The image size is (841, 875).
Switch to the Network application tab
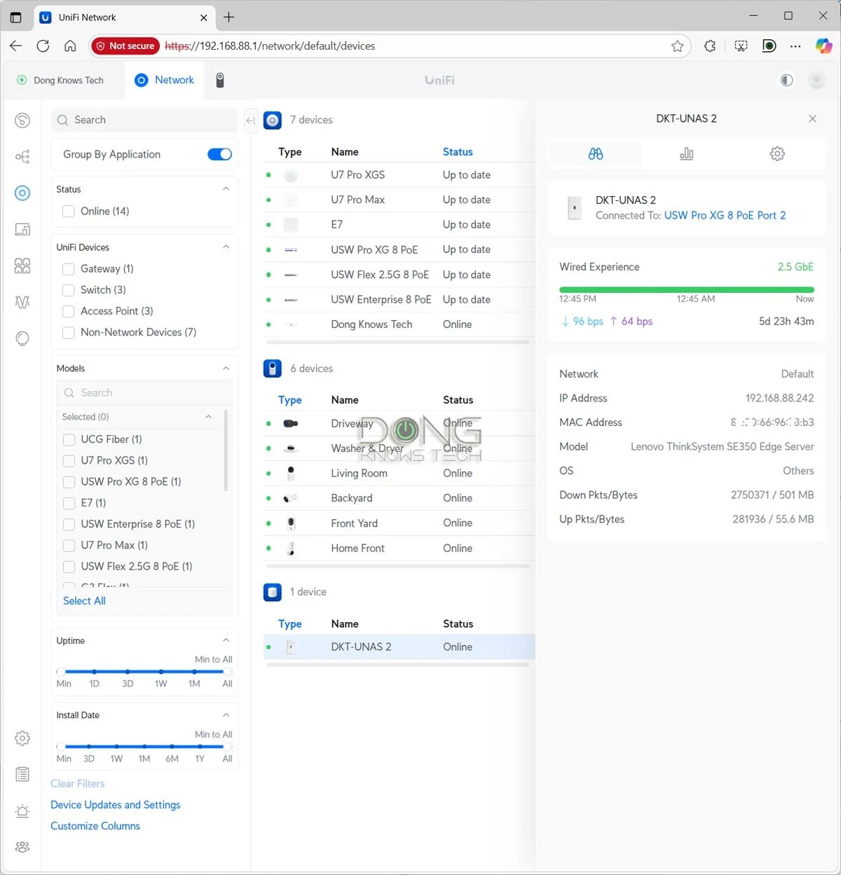point(164,80)
